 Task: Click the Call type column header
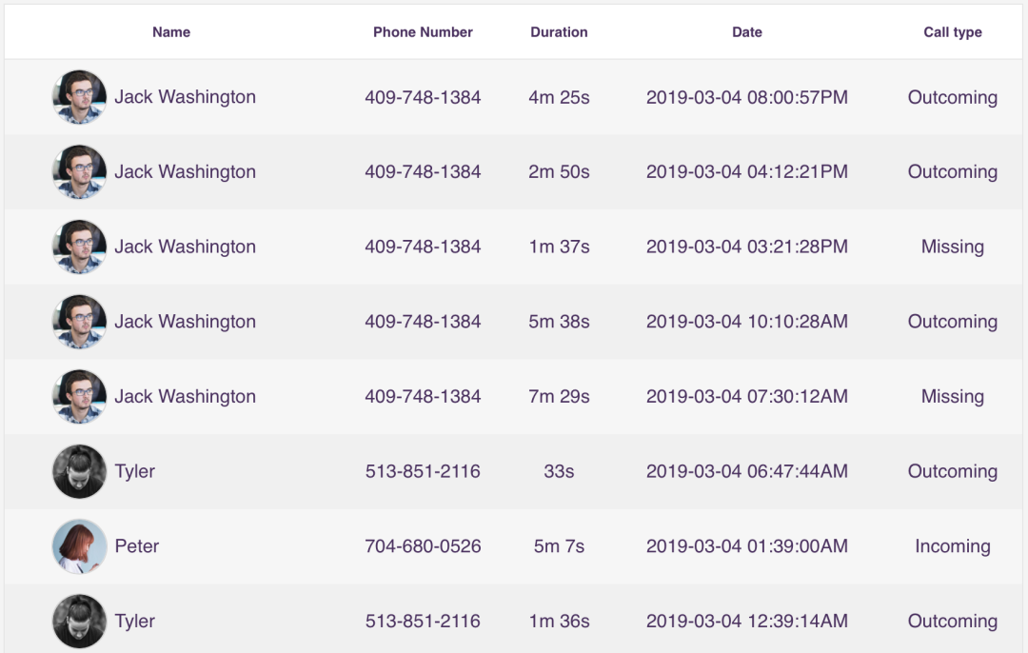[953, 32]
